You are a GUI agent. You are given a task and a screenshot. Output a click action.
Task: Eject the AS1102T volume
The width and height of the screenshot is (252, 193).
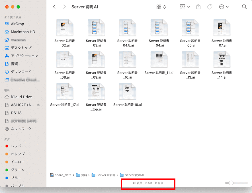coord(38,105)
